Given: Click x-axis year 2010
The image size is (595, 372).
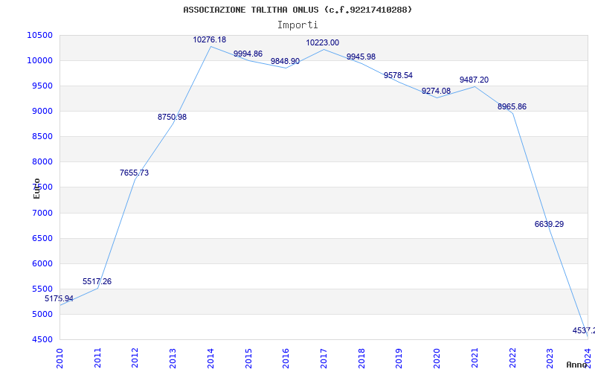Looking at the screenshot, I should click(x=60, y=358).
